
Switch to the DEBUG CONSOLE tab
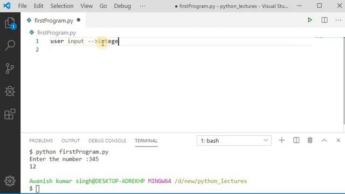[x=107, y=141]
